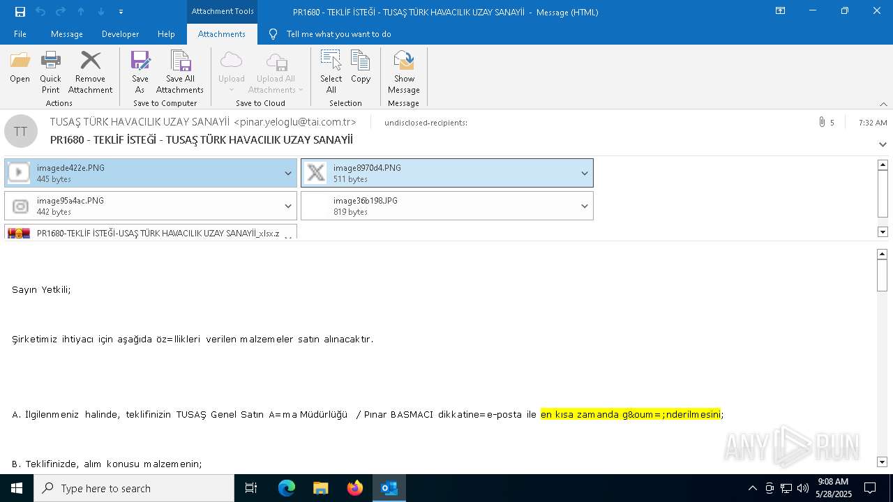Remove Attachment from the message

click(90, 72)
